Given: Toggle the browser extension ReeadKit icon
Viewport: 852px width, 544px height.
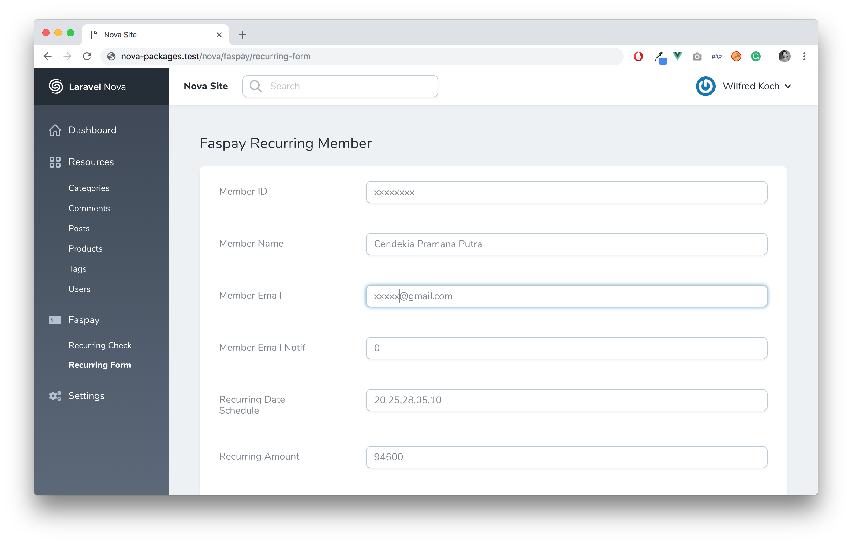Looking at the screenshot, I should (x=736, y=57).
